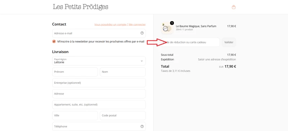This screenshot has height=131, width=288.
Task: Click the quantity badge on the product thumbnail
Action: pos(172,23)
